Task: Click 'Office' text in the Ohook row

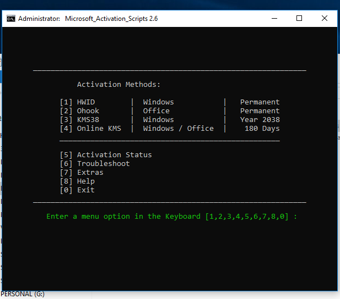Action: click(x=156, y=111)
